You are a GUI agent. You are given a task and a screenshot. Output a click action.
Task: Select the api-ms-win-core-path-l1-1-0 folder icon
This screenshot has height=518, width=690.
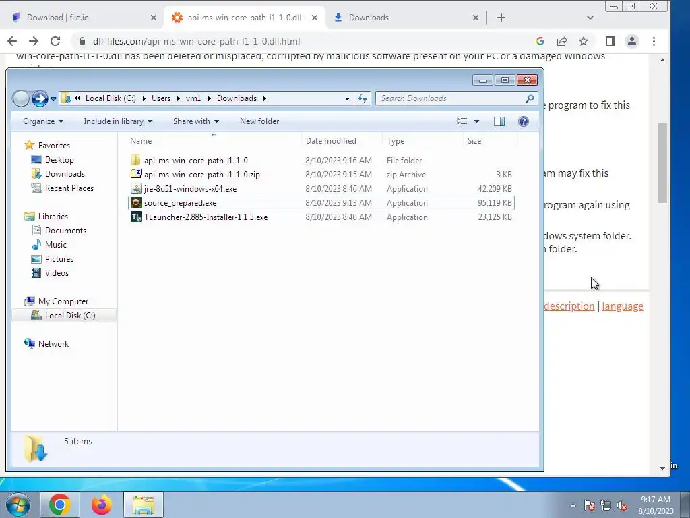(x=136, y=161)
